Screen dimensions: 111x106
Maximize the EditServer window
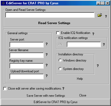pos(103,3)
